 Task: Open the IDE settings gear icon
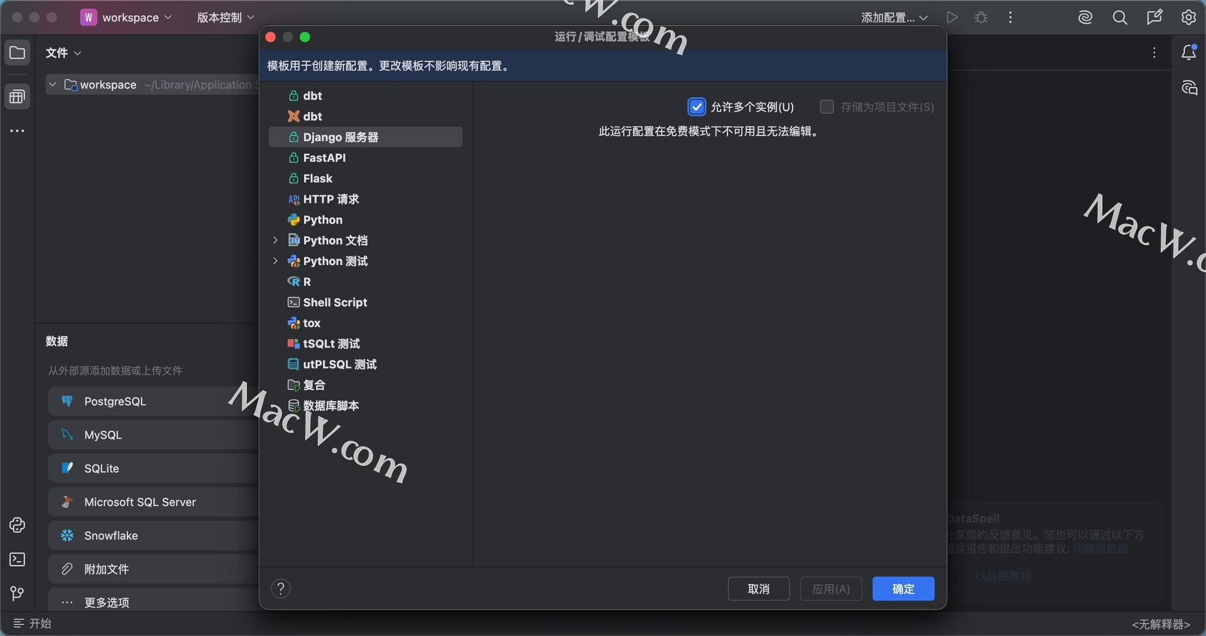point(1188,18)
